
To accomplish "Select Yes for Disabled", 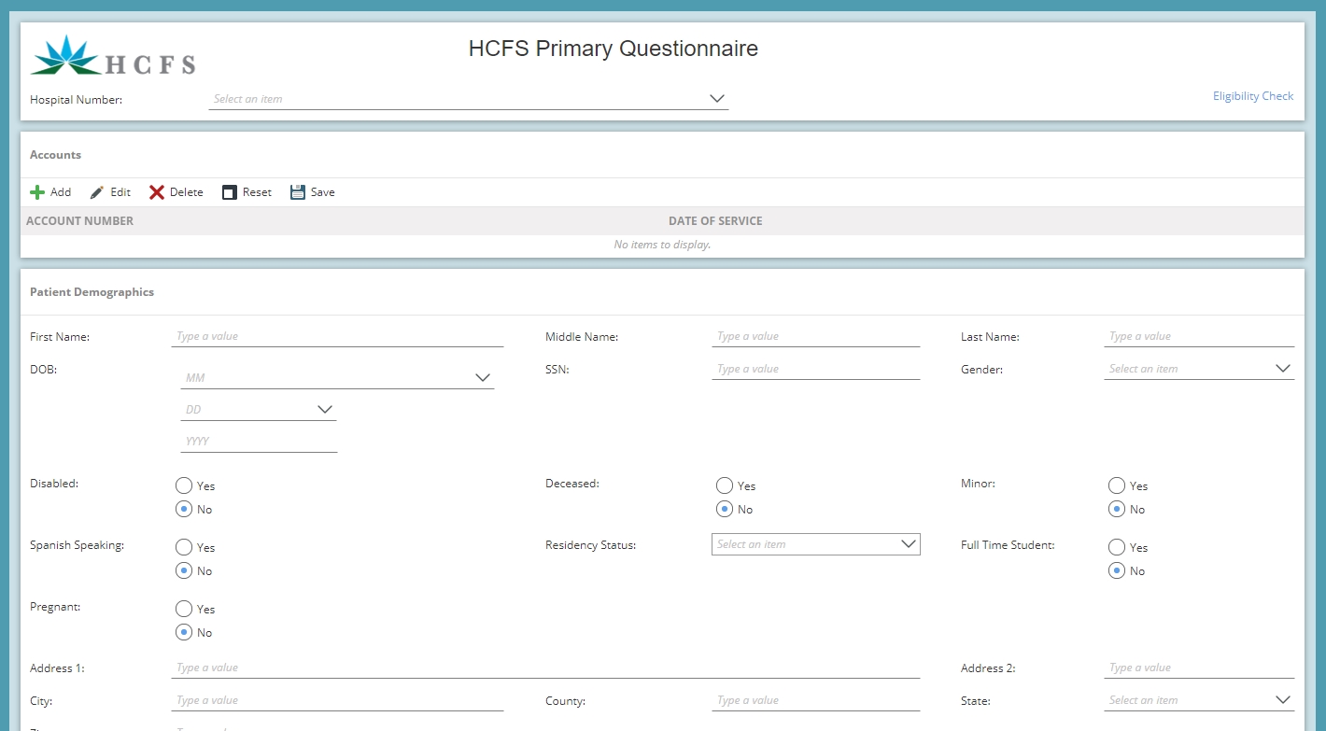I will click(184, 485).
